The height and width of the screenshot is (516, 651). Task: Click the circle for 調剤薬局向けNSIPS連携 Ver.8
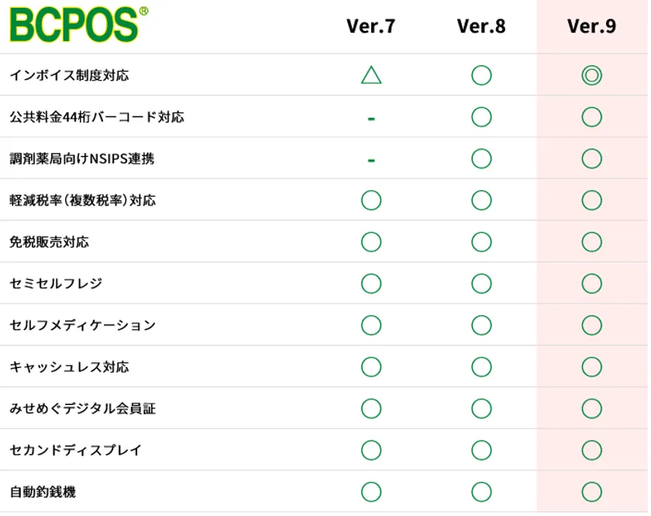[x=481, y=159]
